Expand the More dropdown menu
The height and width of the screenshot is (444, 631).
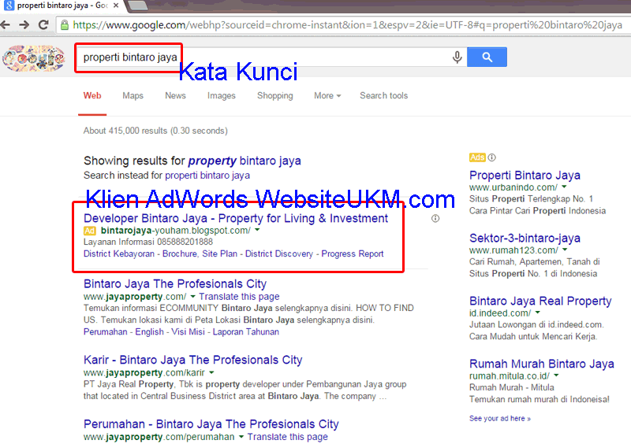(x=327, y=95)
